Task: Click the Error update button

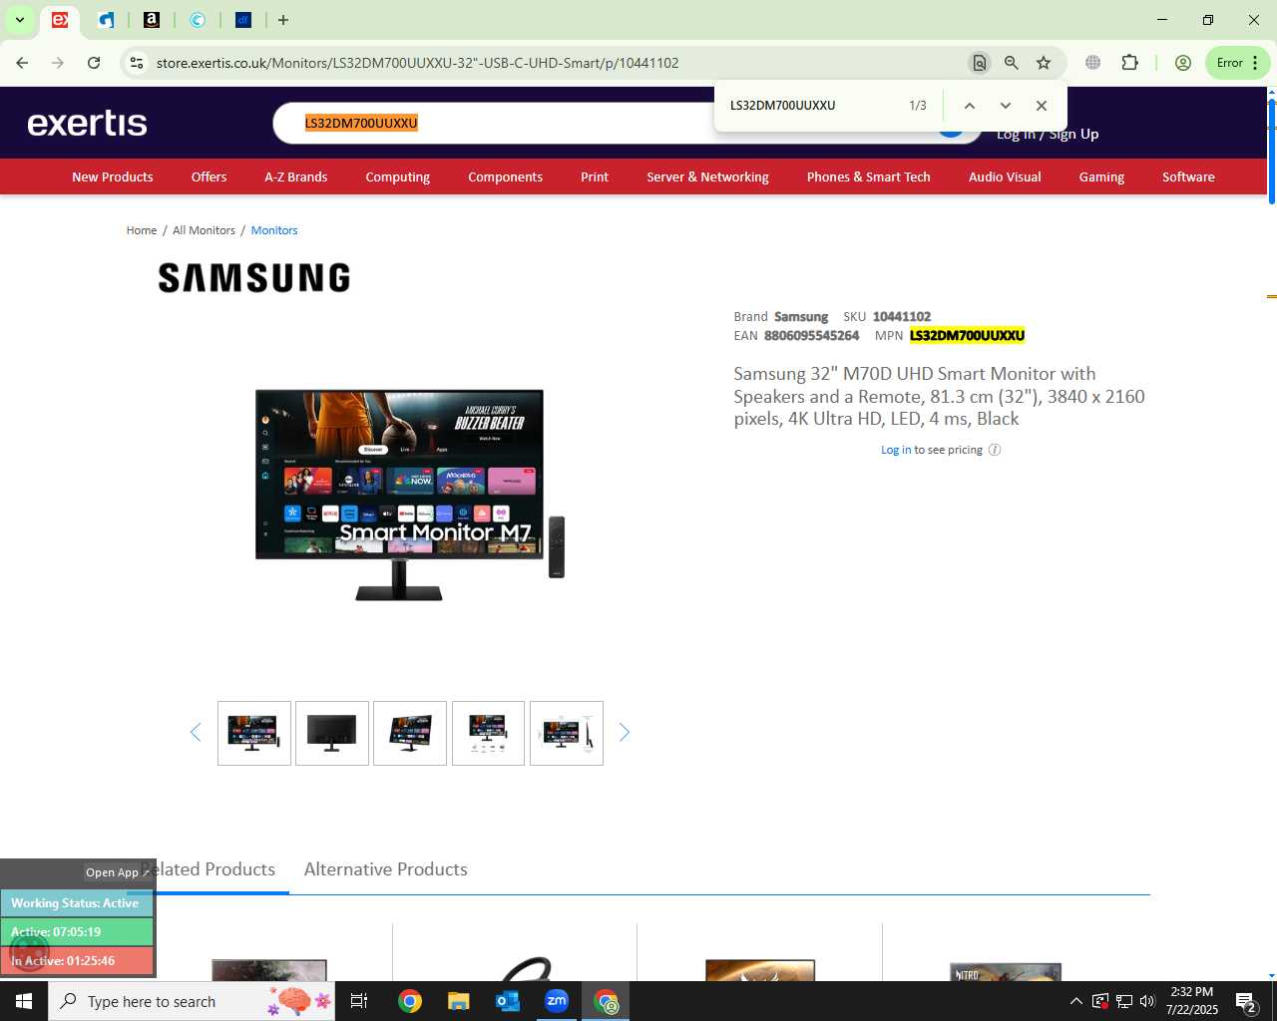Action: 1237,63
